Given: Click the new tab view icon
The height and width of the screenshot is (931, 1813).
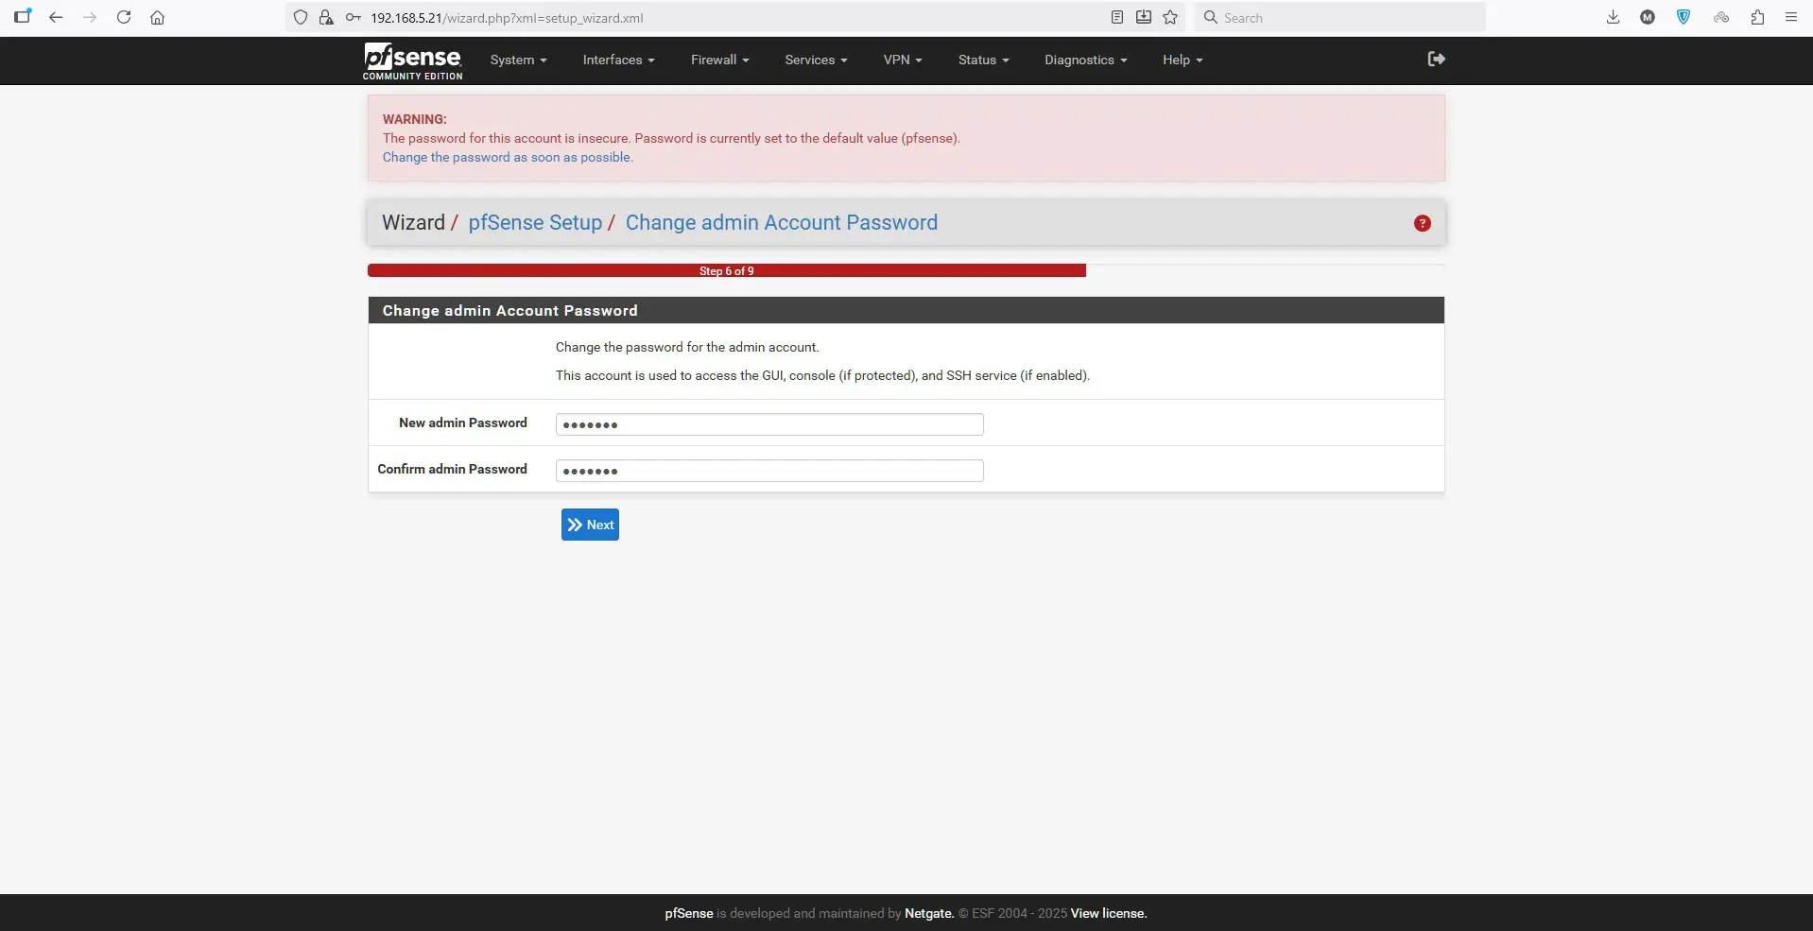Looking at the screenshot, I should click(x=23, y=16).
